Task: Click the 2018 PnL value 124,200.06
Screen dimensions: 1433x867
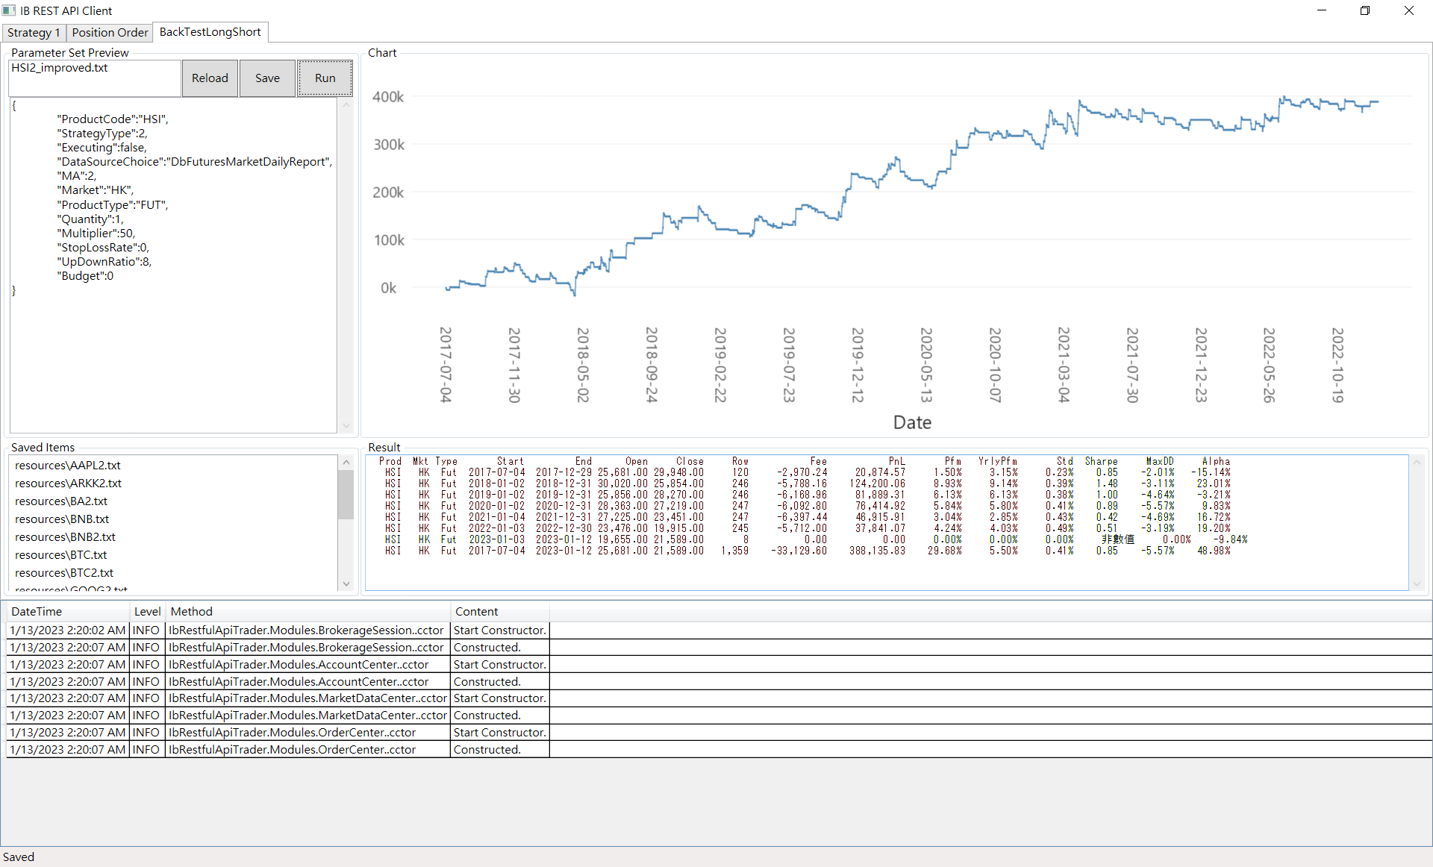Action: coord(877,484)
